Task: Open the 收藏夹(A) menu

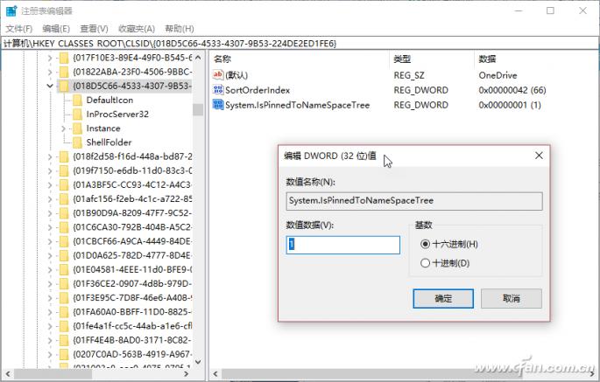Action: (x=137, y=29)
